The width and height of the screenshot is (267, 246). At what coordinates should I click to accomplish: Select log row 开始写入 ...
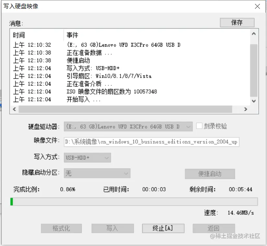130,100
